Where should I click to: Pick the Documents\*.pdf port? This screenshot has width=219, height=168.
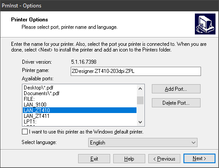[80, 93]
